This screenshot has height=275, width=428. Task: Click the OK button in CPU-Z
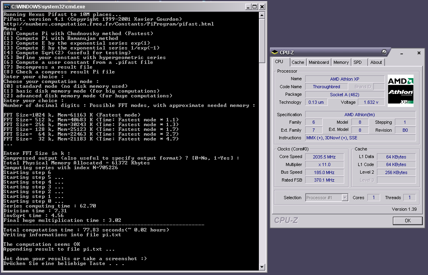[408, 221]
